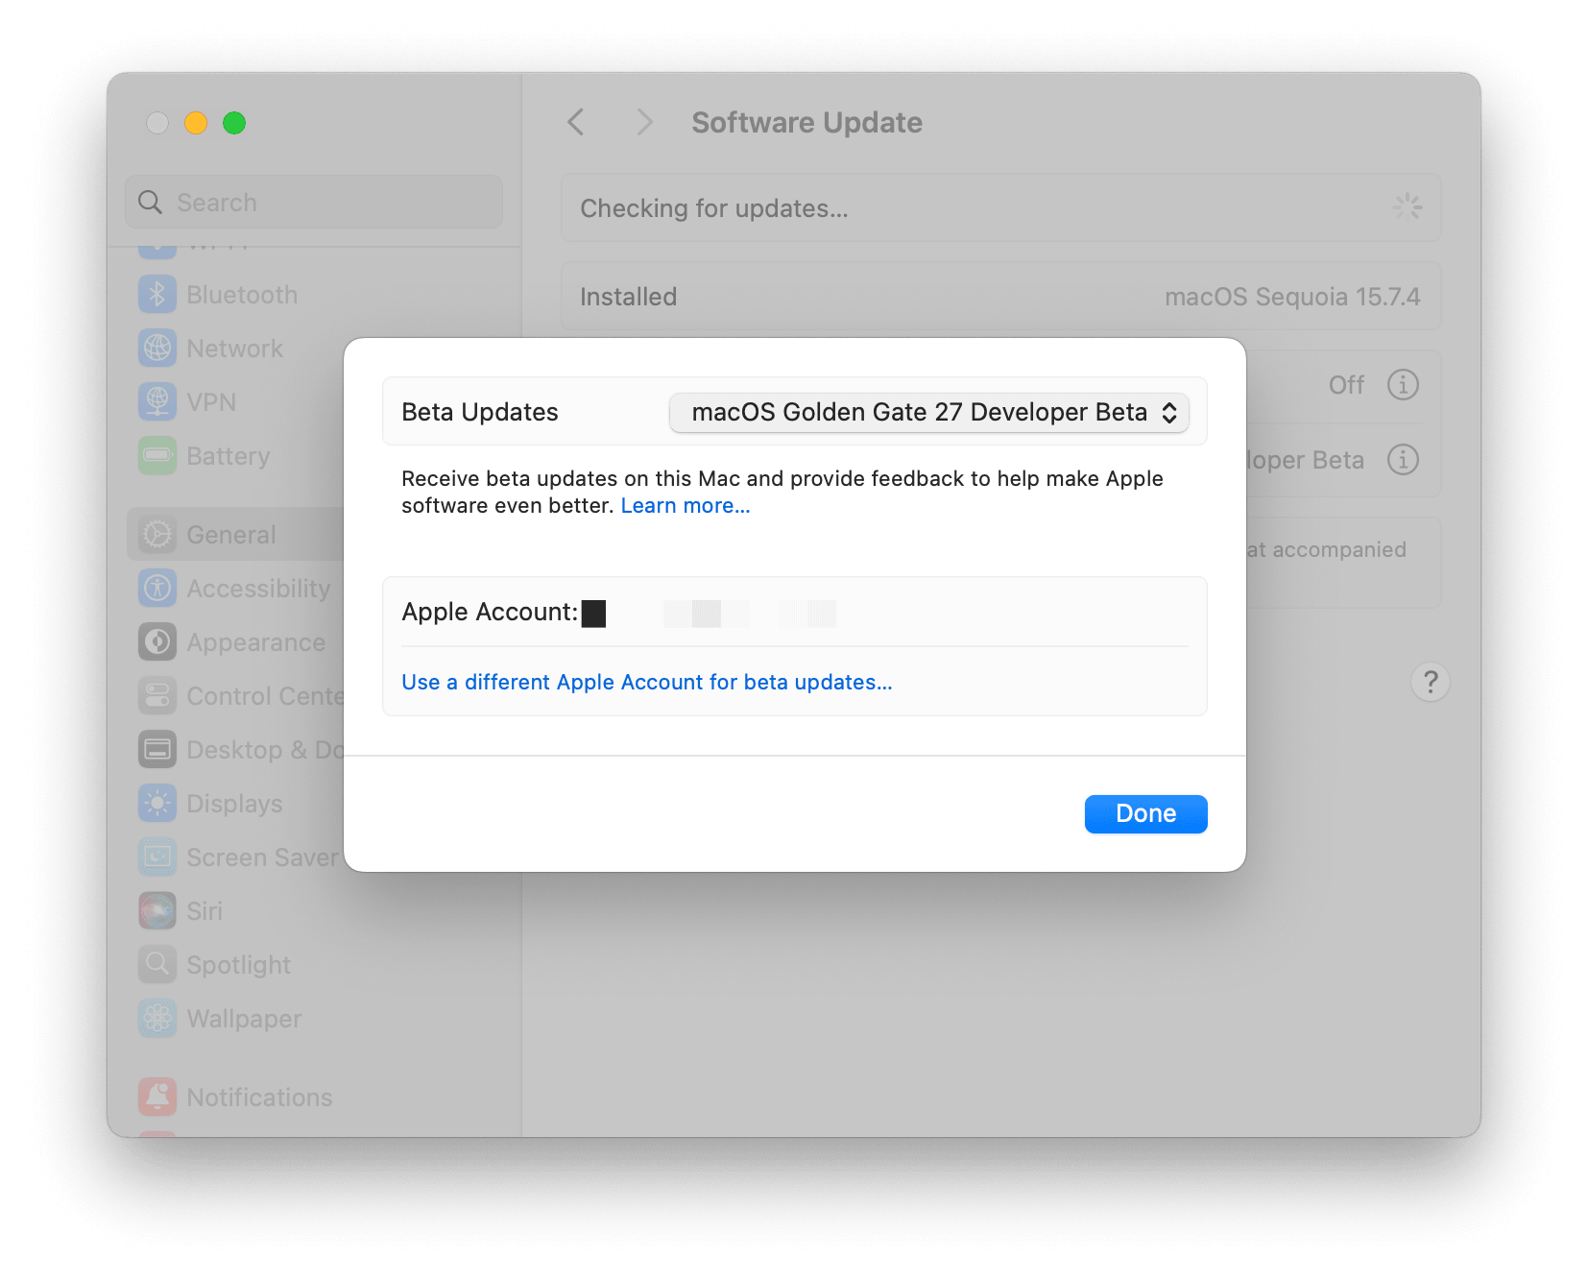This screenshot has width=1588, height=1279.
Task: Click the General label in the sidebar
Action: click(231, 535)
